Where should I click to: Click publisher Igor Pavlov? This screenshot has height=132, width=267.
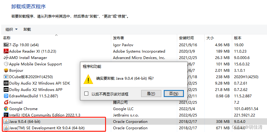coord(123,45)
